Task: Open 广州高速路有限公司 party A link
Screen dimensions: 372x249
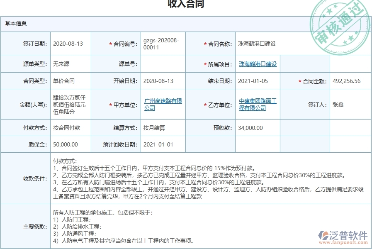Action: click(x=163, y=104)
